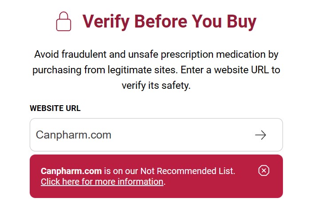Click 'is on our' text in alert
Screen dimensions: 314x210
coord(121,171)
